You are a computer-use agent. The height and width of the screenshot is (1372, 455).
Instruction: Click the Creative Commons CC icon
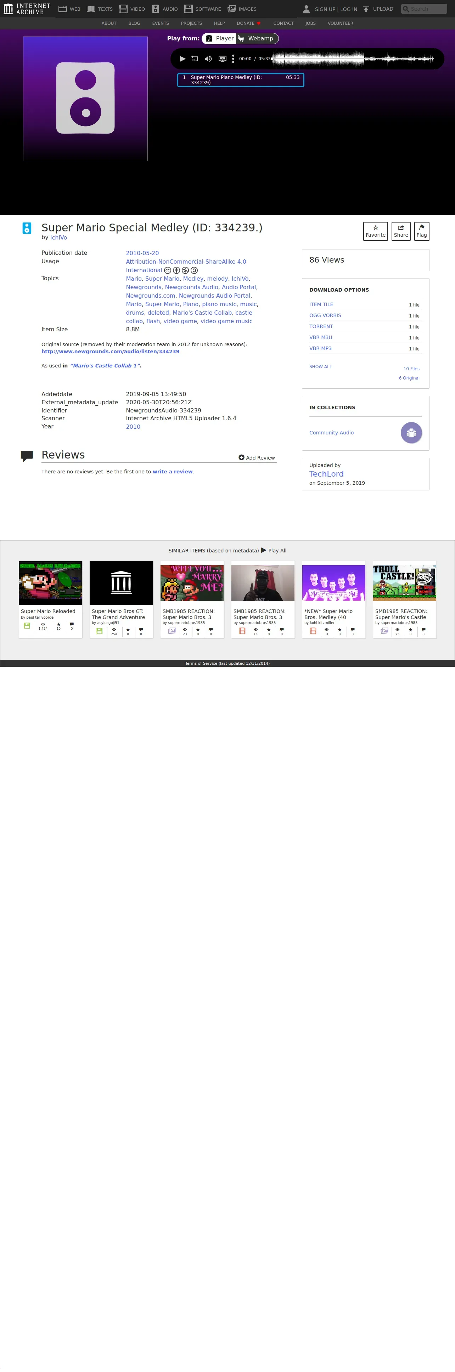(167, 270)
